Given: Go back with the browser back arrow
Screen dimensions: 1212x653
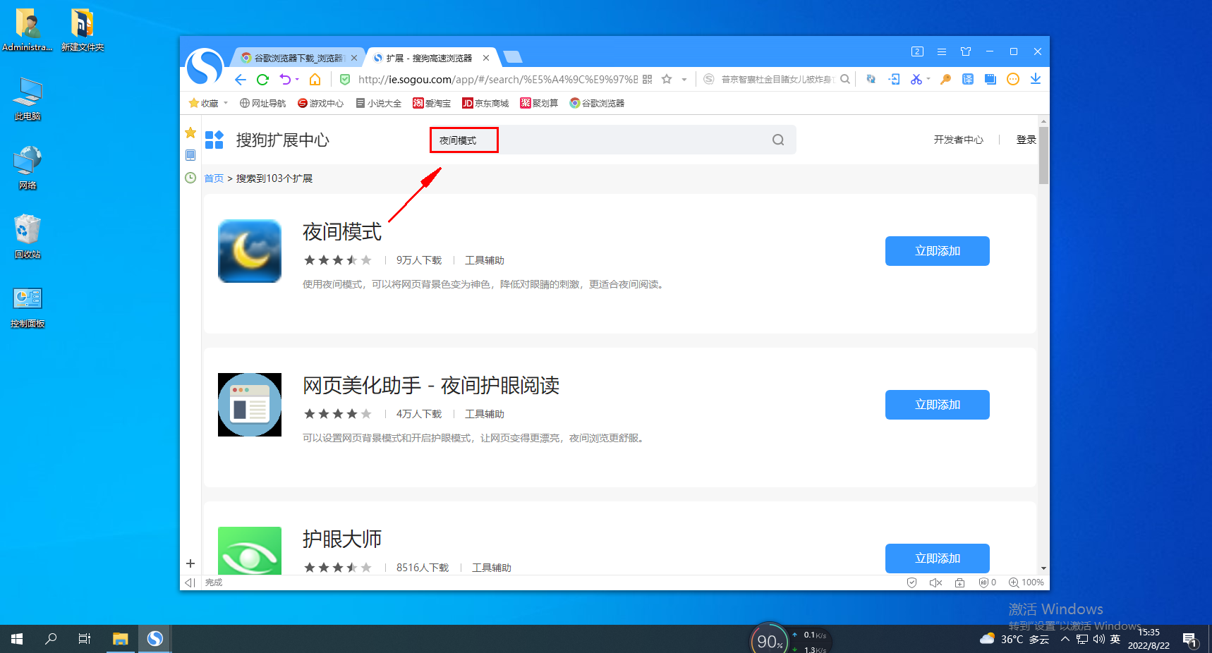Looking at the screenshot, I should point(240,80).
